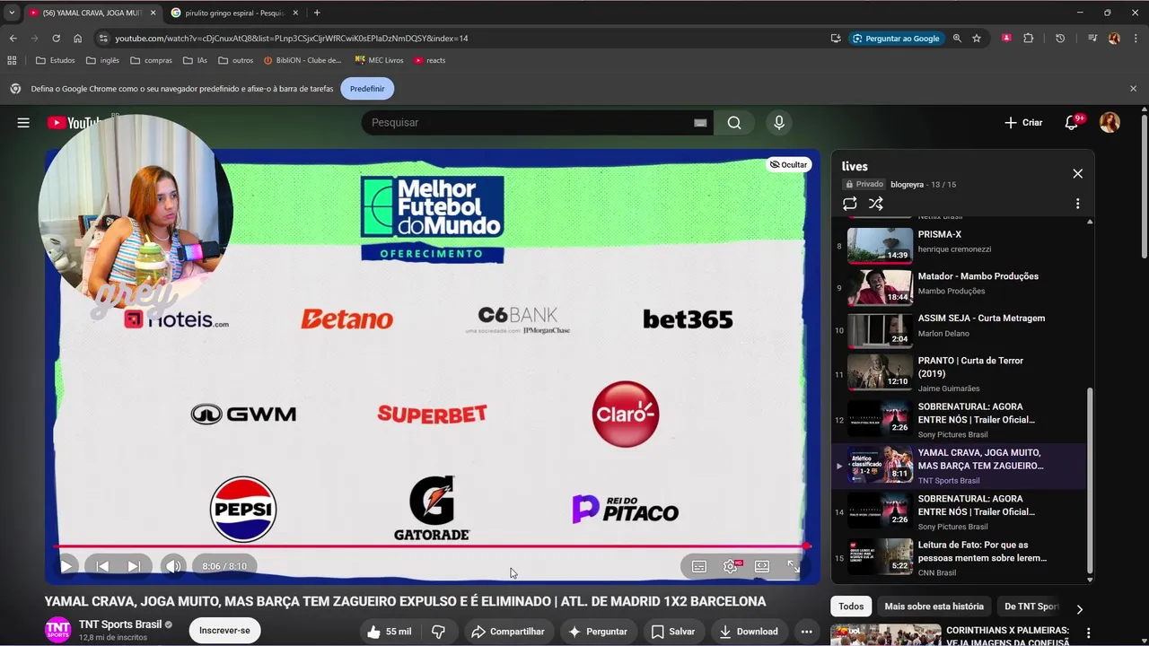Open PRANTO Curta de Terror video
The image size is (1149, 646).
958,373
